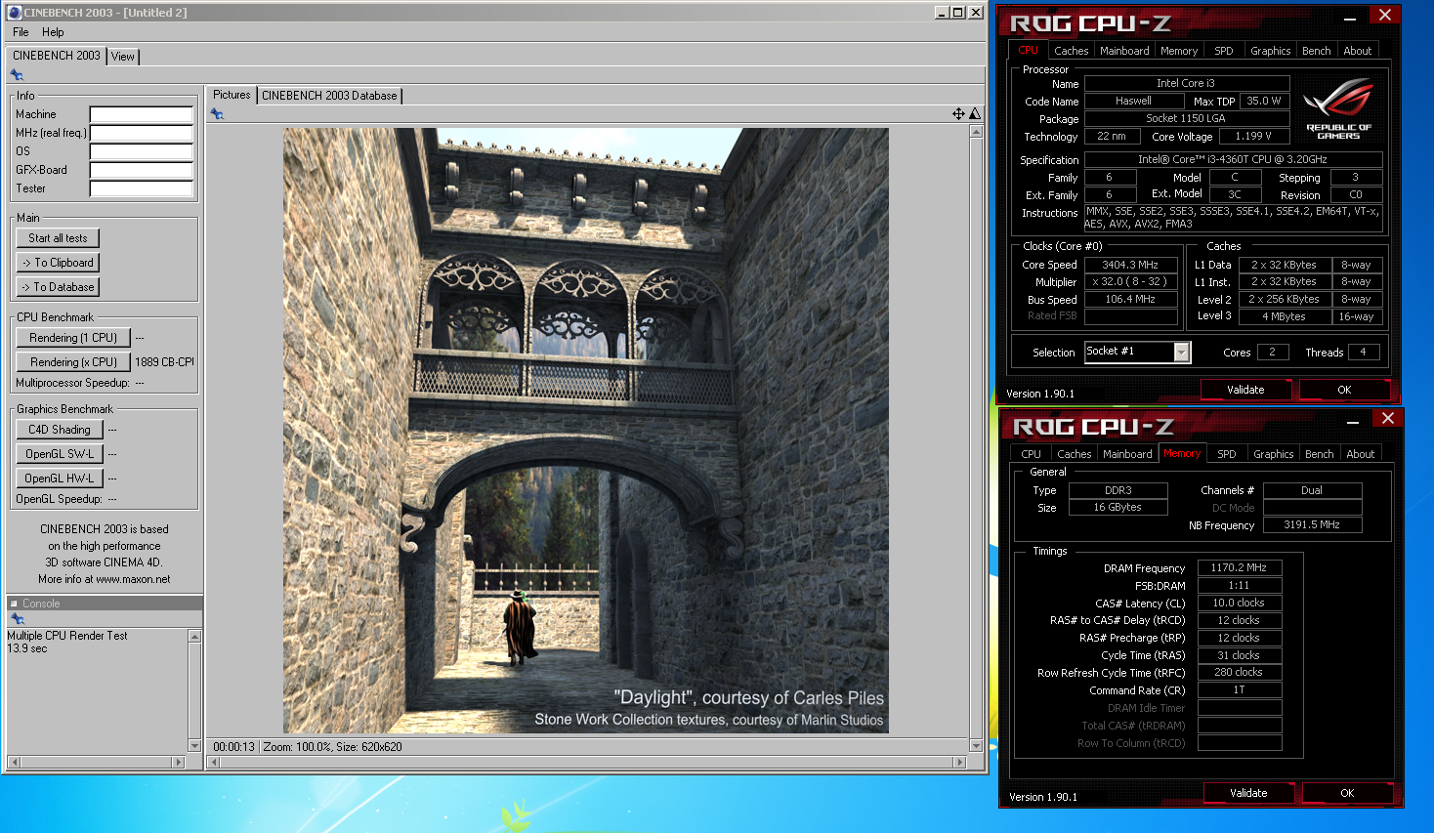
Task: Click the small square icon beside Console header
Action: (14, 604)
